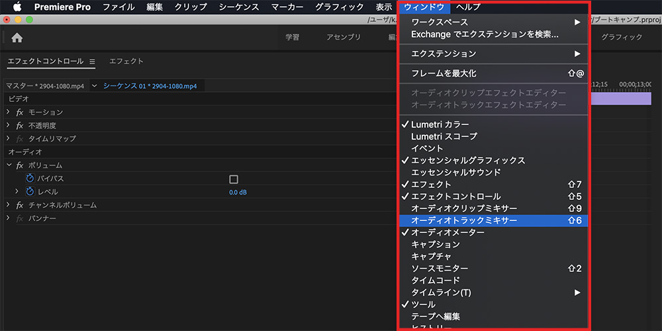Toggle fx for チャンネルボリューム effect
The height and width of the screenshot is (331, 662).
(20, 205)
